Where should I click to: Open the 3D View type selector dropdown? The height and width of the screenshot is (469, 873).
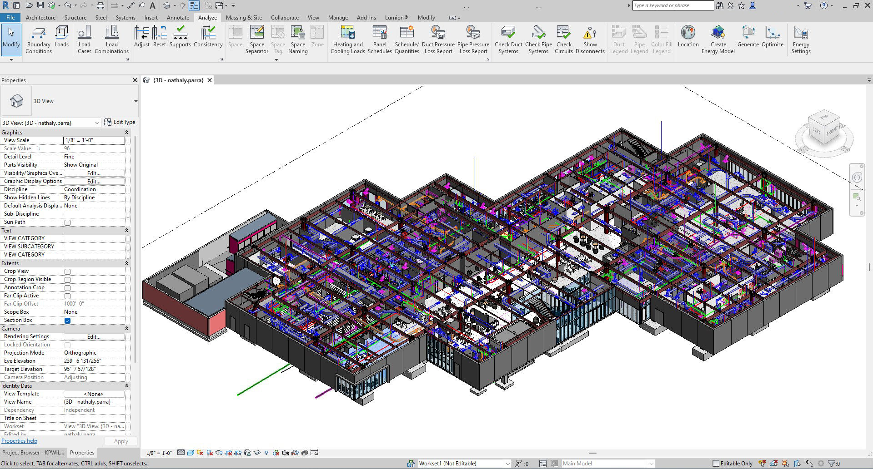[x=135, y=101]
